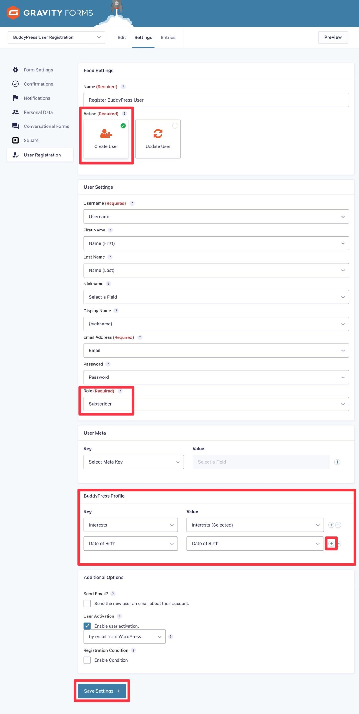The image size is (359, 714).
Task: Open help tooltip next to Email Address
Action: [140, 337]
